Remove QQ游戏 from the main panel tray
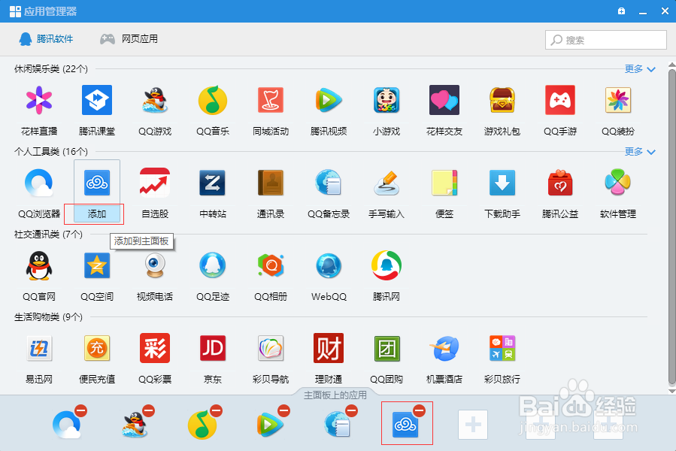676x451 pixels. tap(148, 411)
